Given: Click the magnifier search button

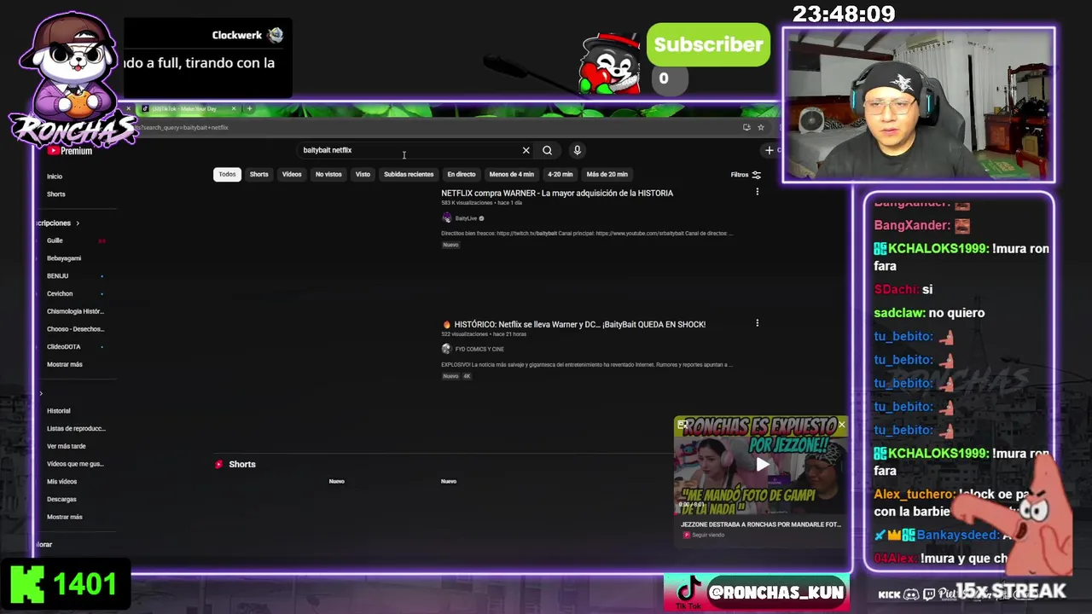Looking at the screenshot, I should click(547, 150).
